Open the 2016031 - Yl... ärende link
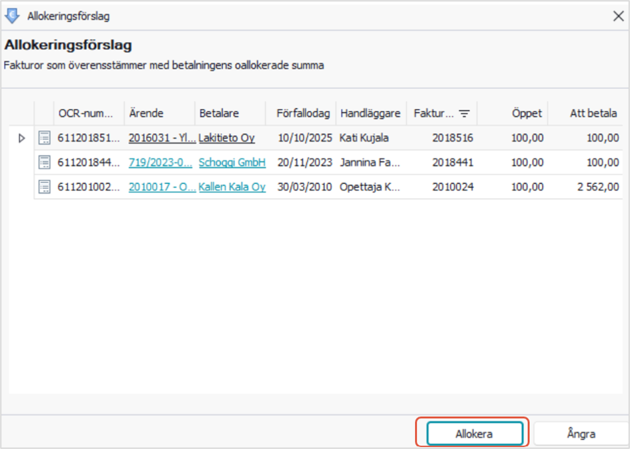The width and height of the screenshot is (630, 449). tap(162, 138)
